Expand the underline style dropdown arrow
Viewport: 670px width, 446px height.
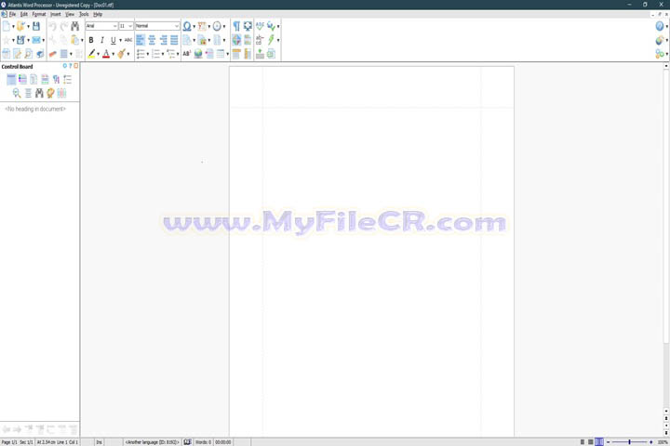click(120, 41)
